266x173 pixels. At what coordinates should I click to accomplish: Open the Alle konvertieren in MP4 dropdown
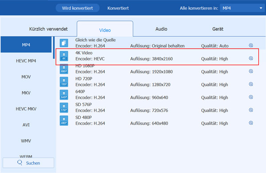(242, 8)
